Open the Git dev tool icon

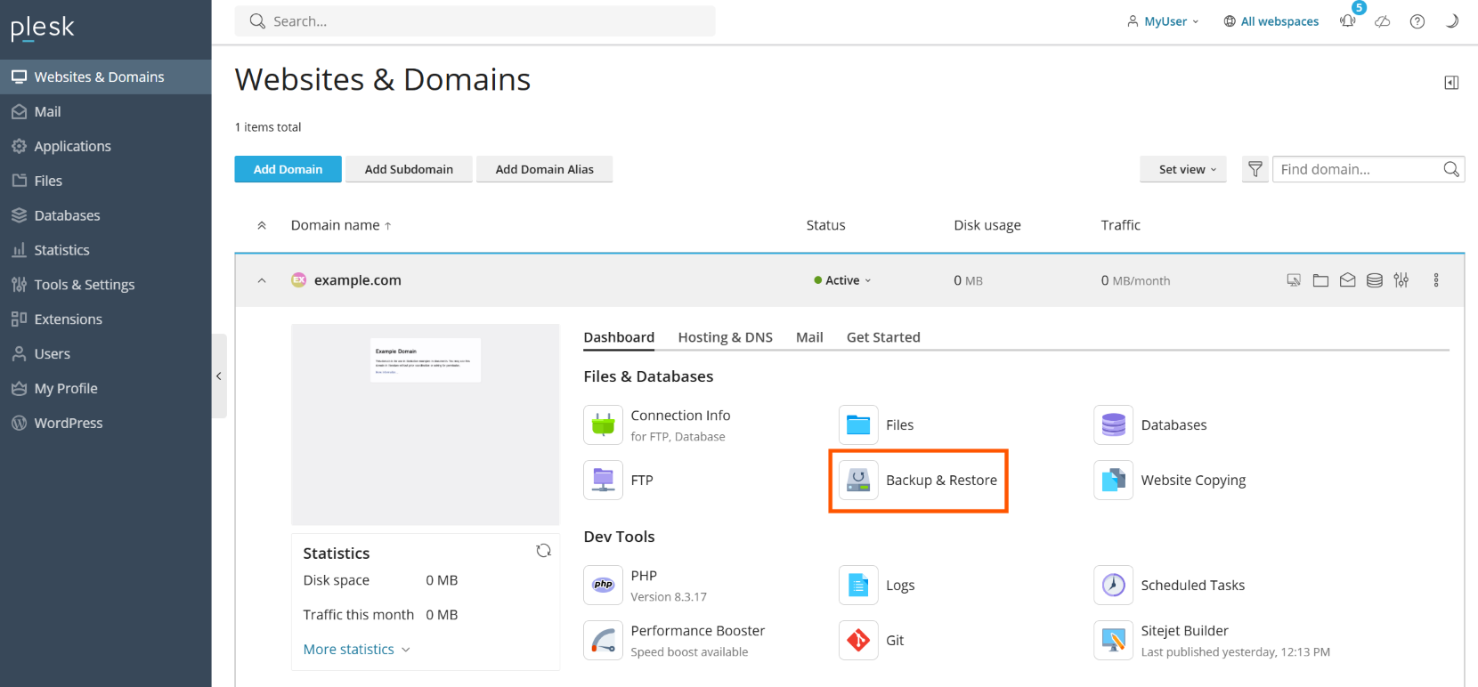click(858, 640)
